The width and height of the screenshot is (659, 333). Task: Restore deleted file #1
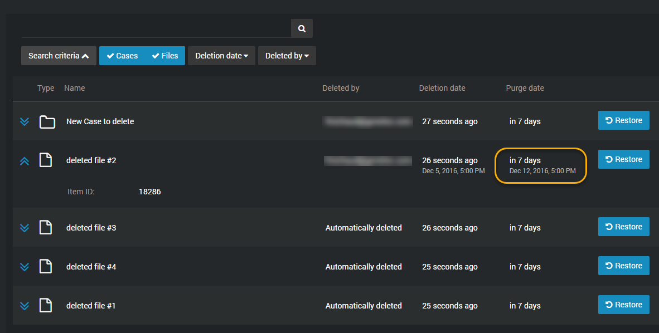(624, 305)
